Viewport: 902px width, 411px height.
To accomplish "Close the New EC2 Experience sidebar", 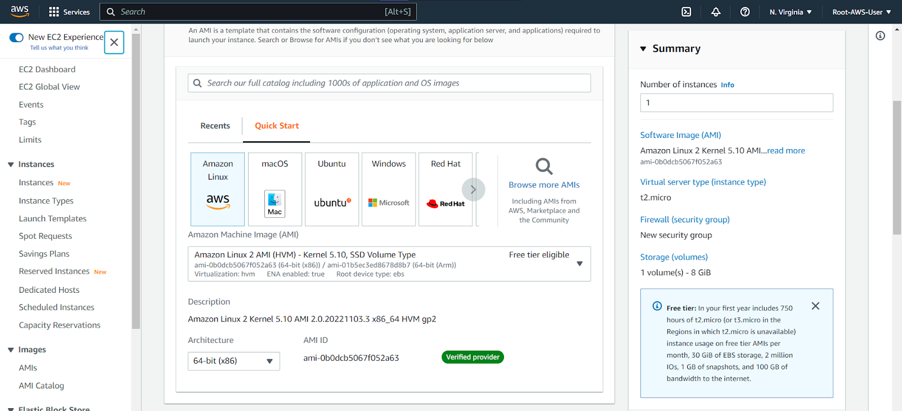I will pos(114,42).
